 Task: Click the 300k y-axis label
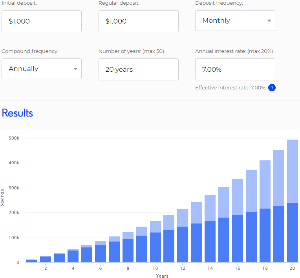point(14,188)
